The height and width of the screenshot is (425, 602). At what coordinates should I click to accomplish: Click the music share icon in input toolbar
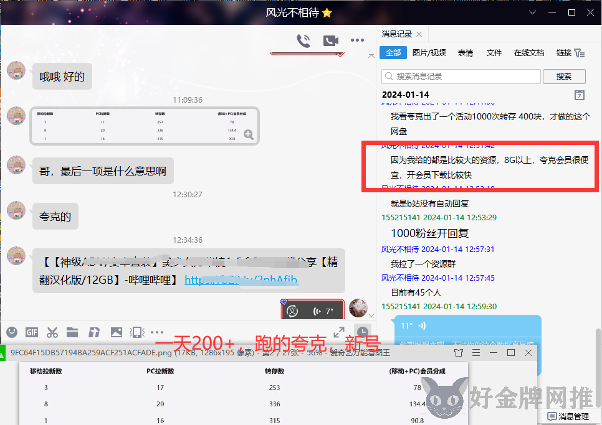click(93, 332)
